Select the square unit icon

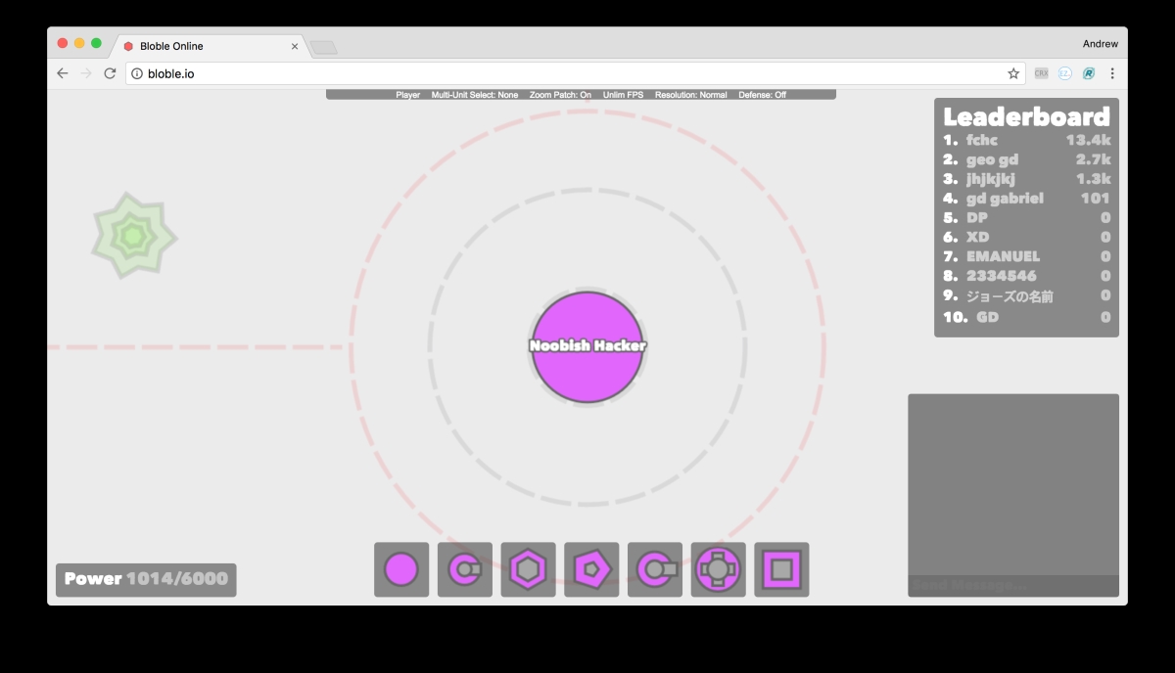[x=781, y=569]
